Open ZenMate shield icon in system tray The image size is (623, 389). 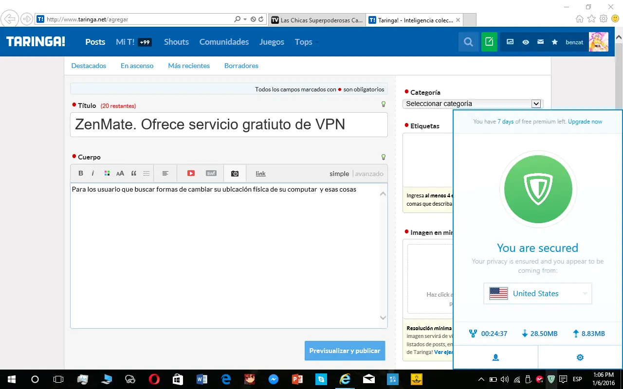pyautogui.click(x=551, y=379)
